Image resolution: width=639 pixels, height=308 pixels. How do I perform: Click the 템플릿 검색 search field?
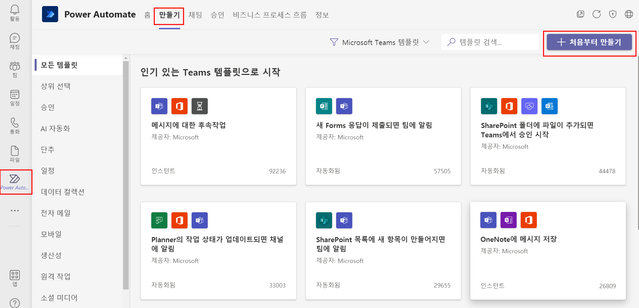click(x=490, y=42)
